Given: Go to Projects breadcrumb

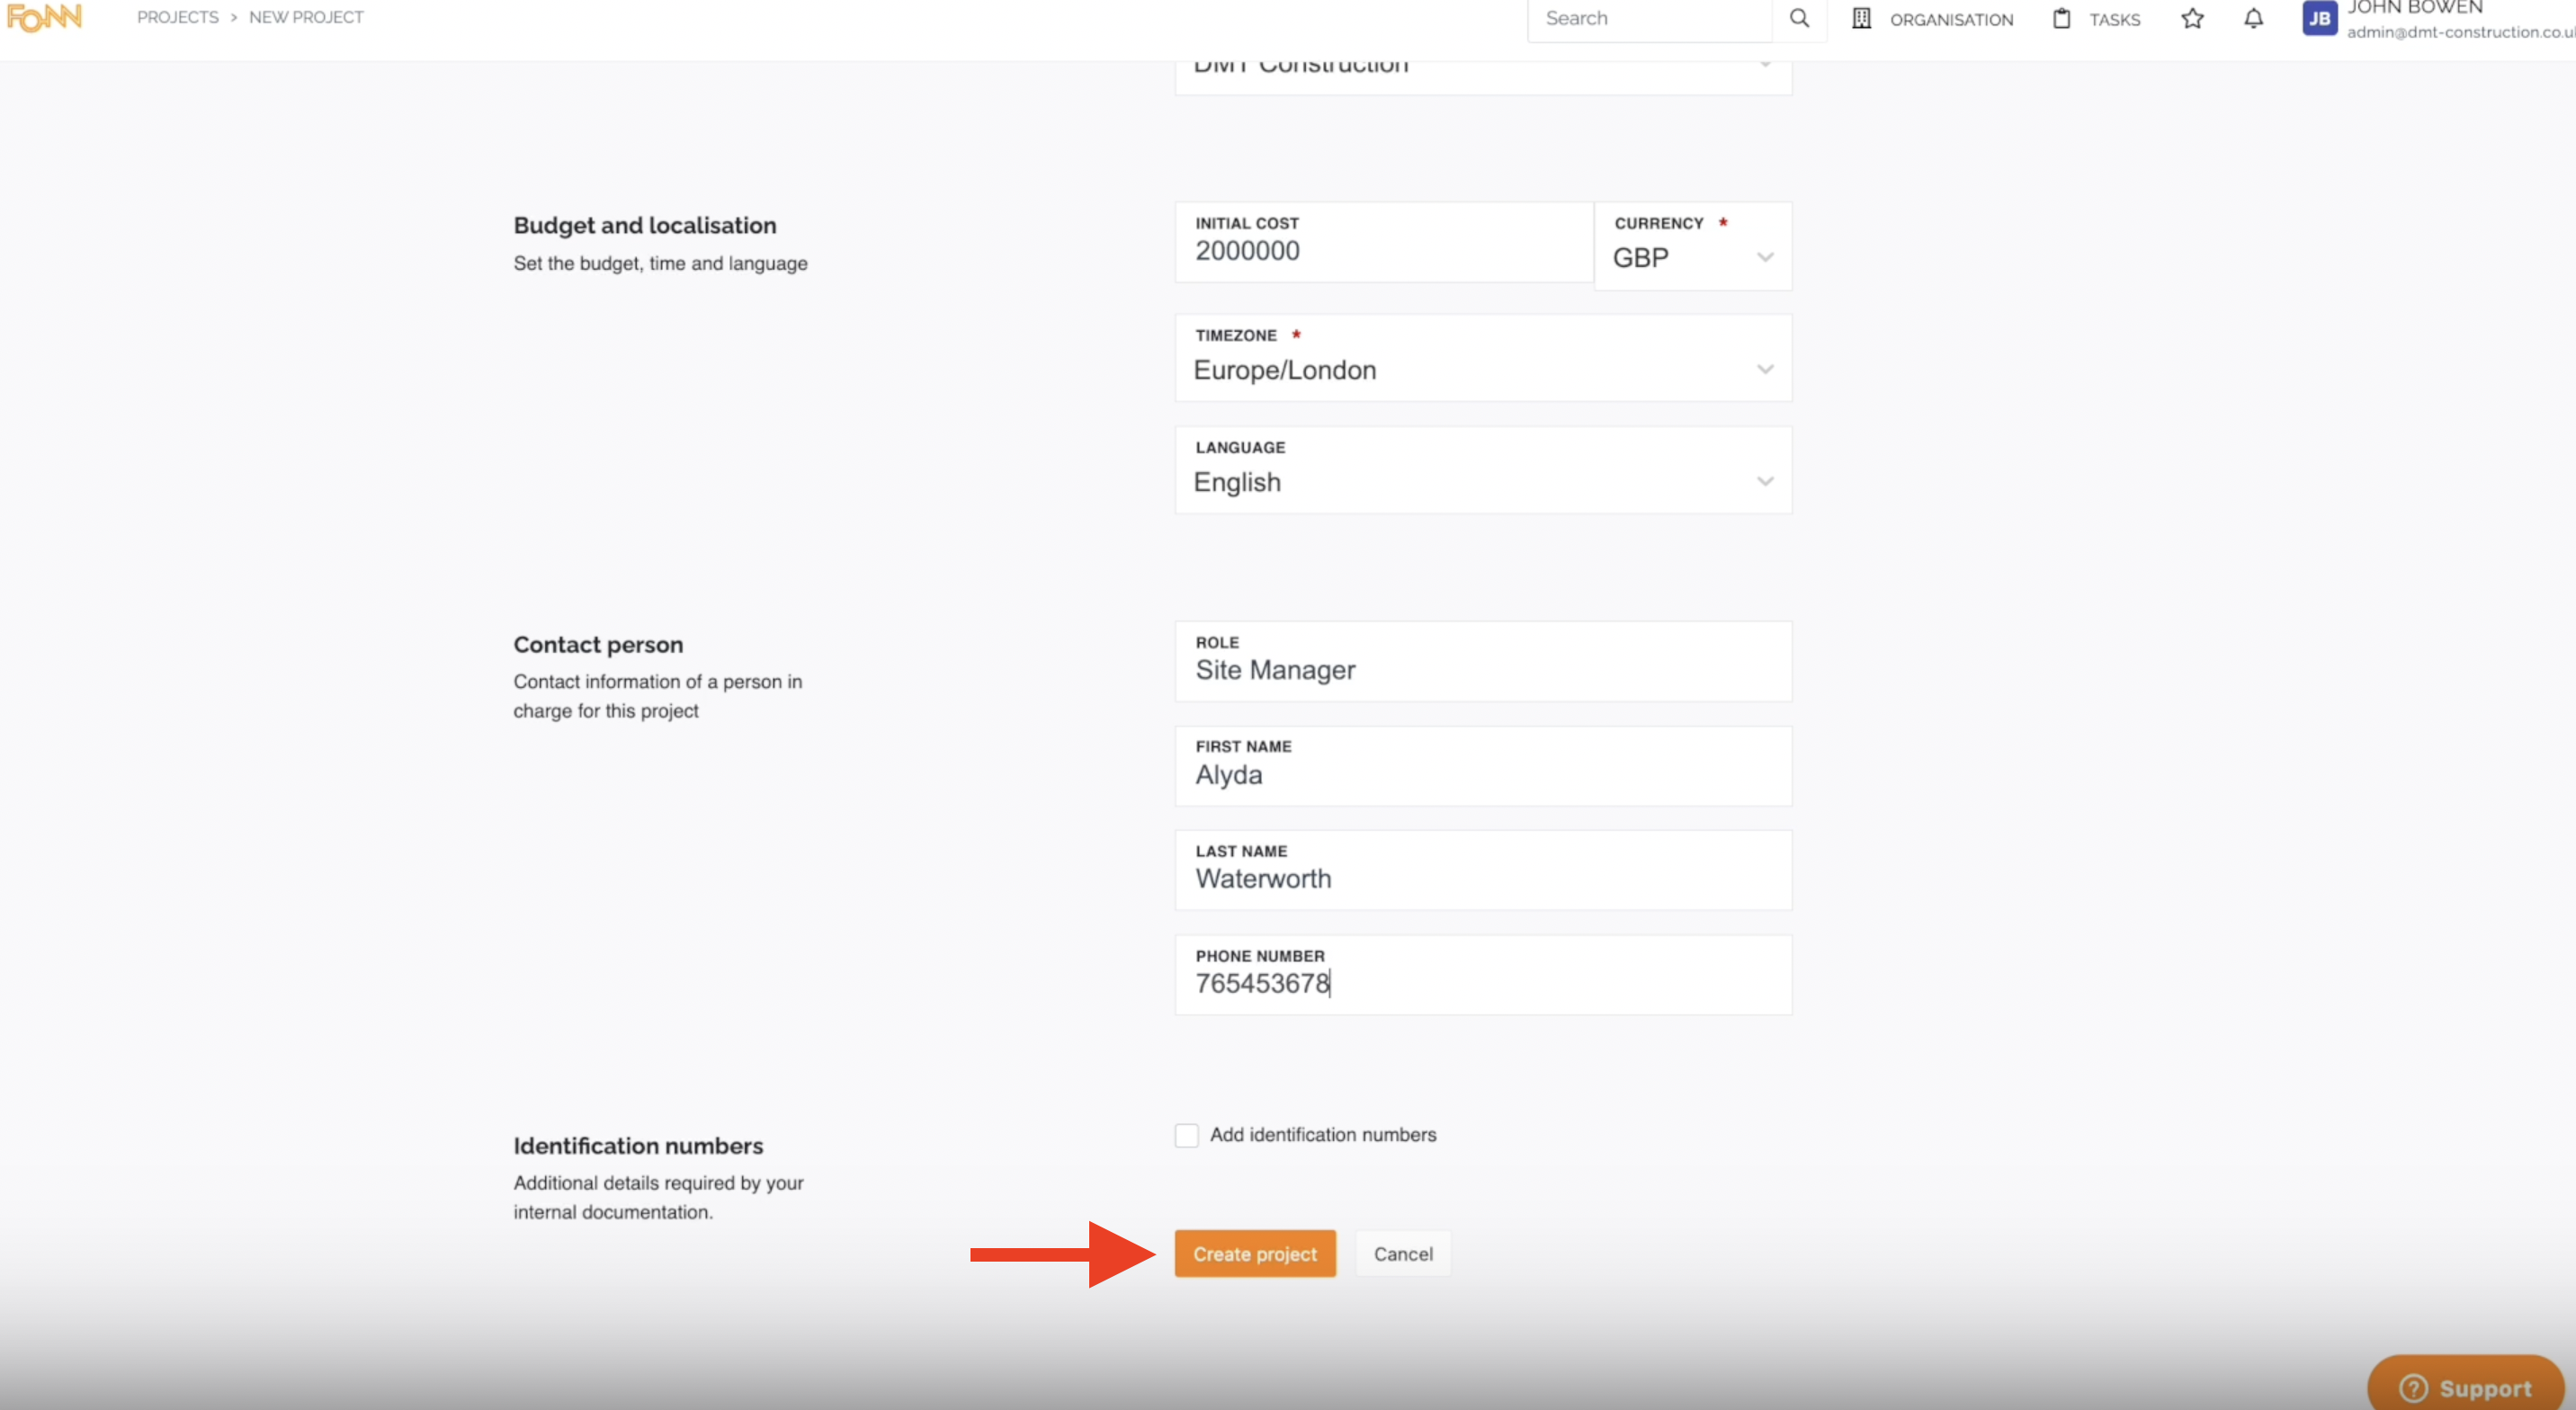Looking at the screenshot, I should [x=178, y=17].
